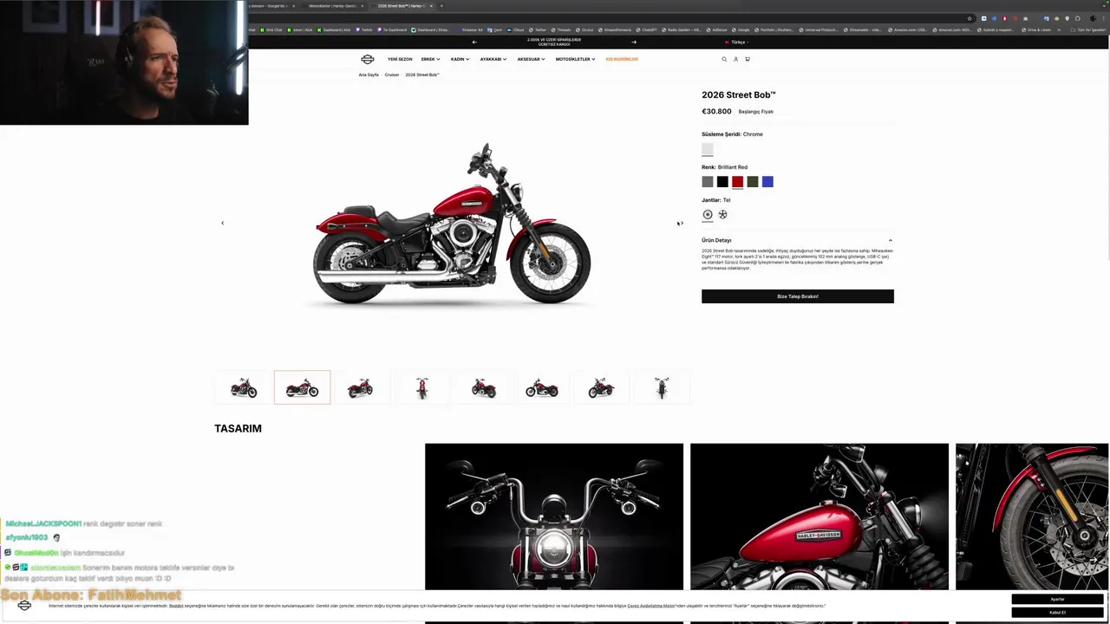Click the TASARIM section heading
The width and height of the screenshot is (1110, 624).
(238, 428)
